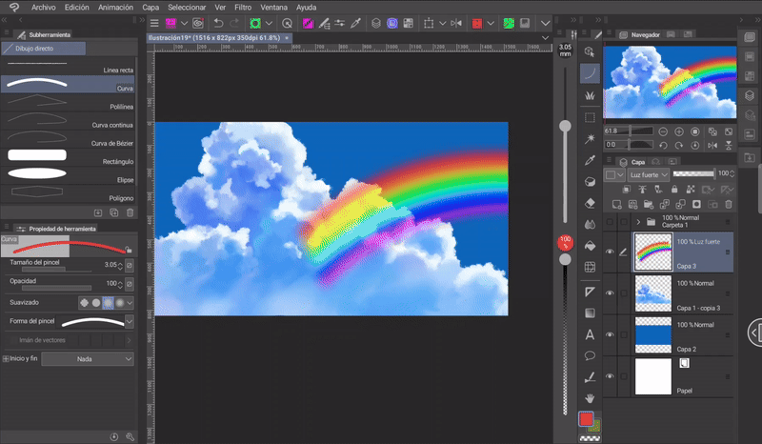Click the red main color swatch

point(588,419)
